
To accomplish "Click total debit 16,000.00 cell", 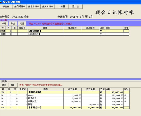I will coord(73,108).
